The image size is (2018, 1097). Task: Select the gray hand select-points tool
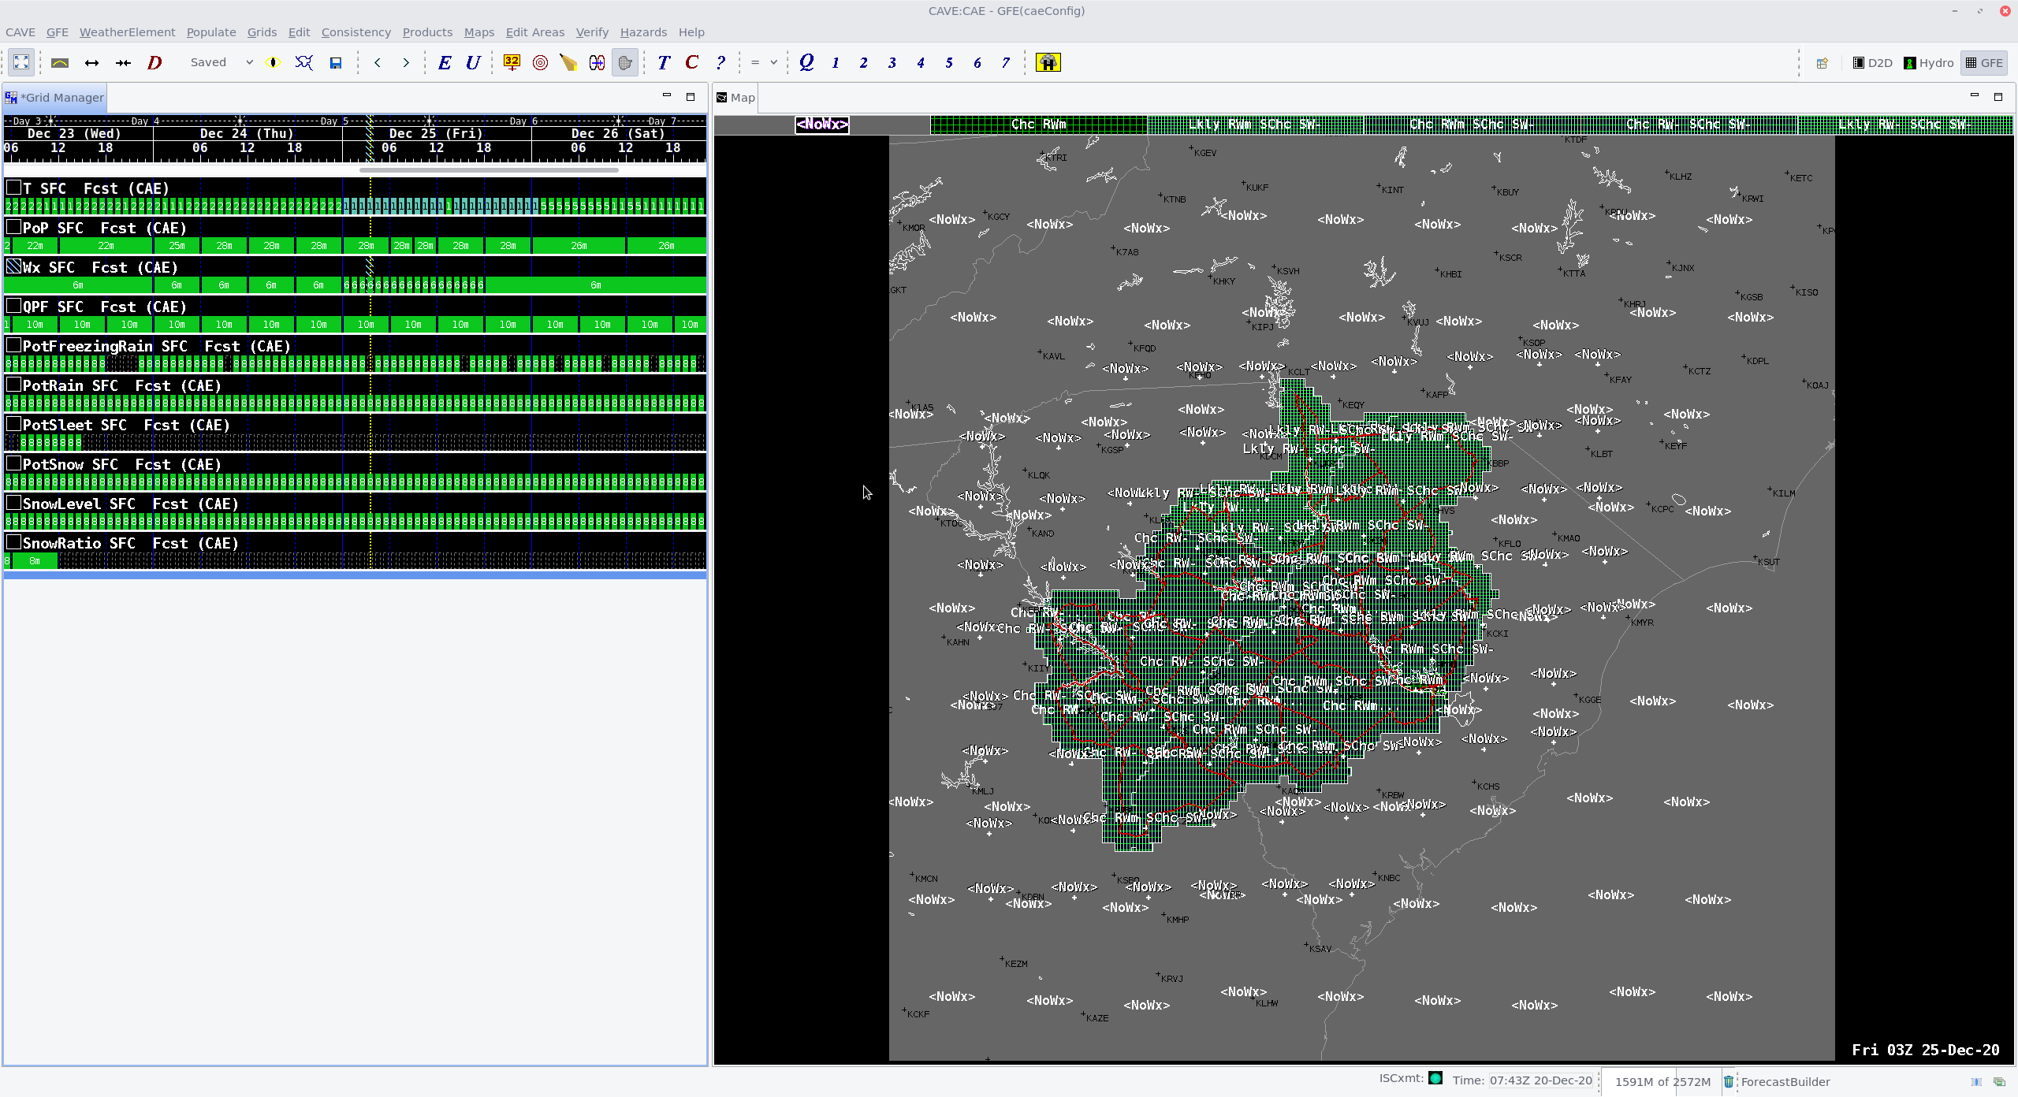625,62
